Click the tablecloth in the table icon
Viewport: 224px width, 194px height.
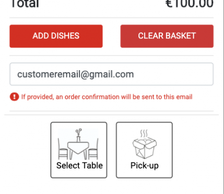coord(78,148)
